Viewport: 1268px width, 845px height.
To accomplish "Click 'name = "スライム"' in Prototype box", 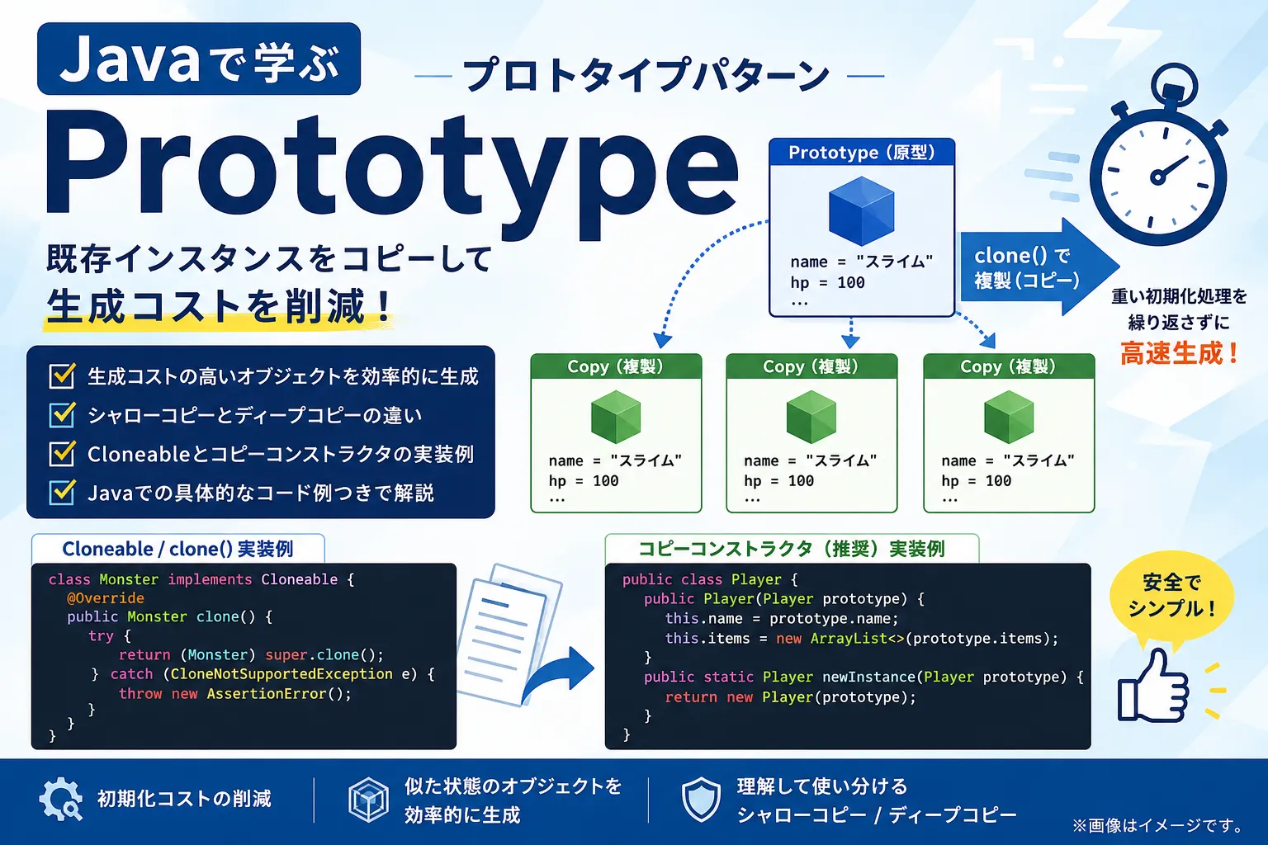I will pos(861,262).
